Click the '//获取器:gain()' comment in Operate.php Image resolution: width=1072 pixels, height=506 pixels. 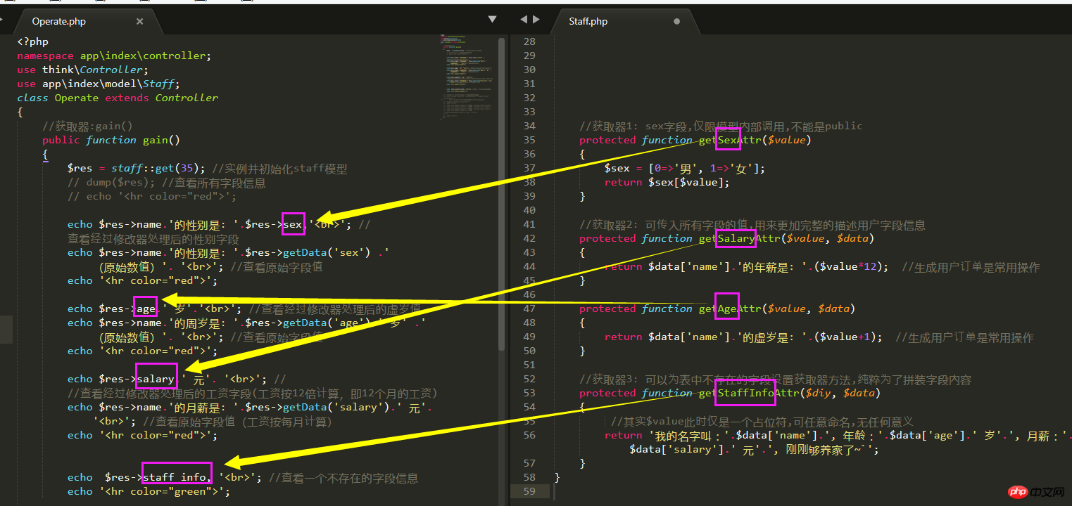click(87, 126)
